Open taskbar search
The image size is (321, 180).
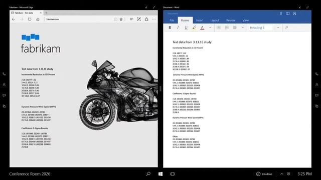[148, 174]
